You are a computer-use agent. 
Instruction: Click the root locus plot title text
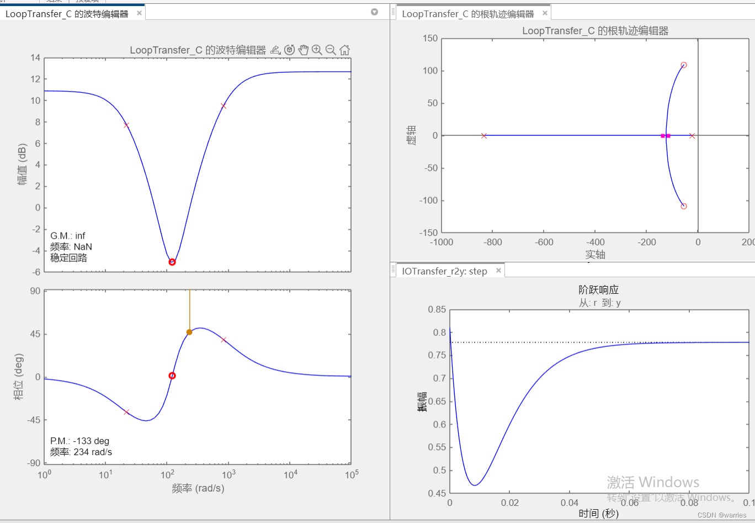(x=596, y=31)
